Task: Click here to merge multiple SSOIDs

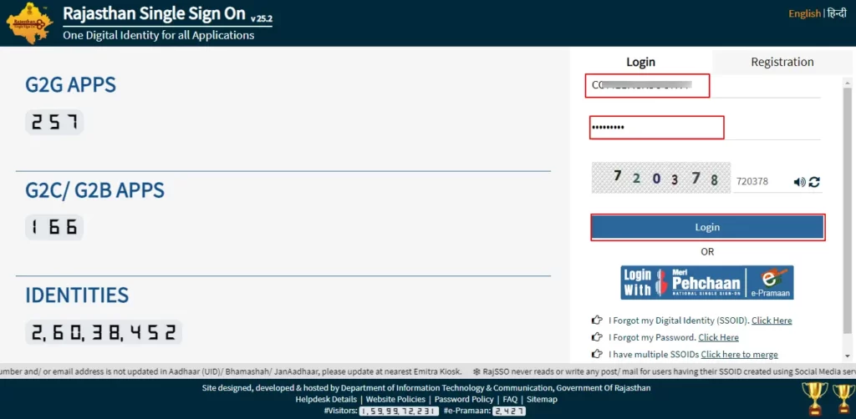Action: (x=739, y=354)
